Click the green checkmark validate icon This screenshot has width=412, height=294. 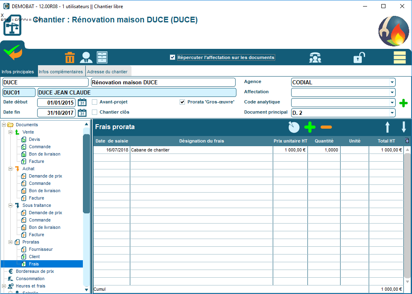(12, 52)
